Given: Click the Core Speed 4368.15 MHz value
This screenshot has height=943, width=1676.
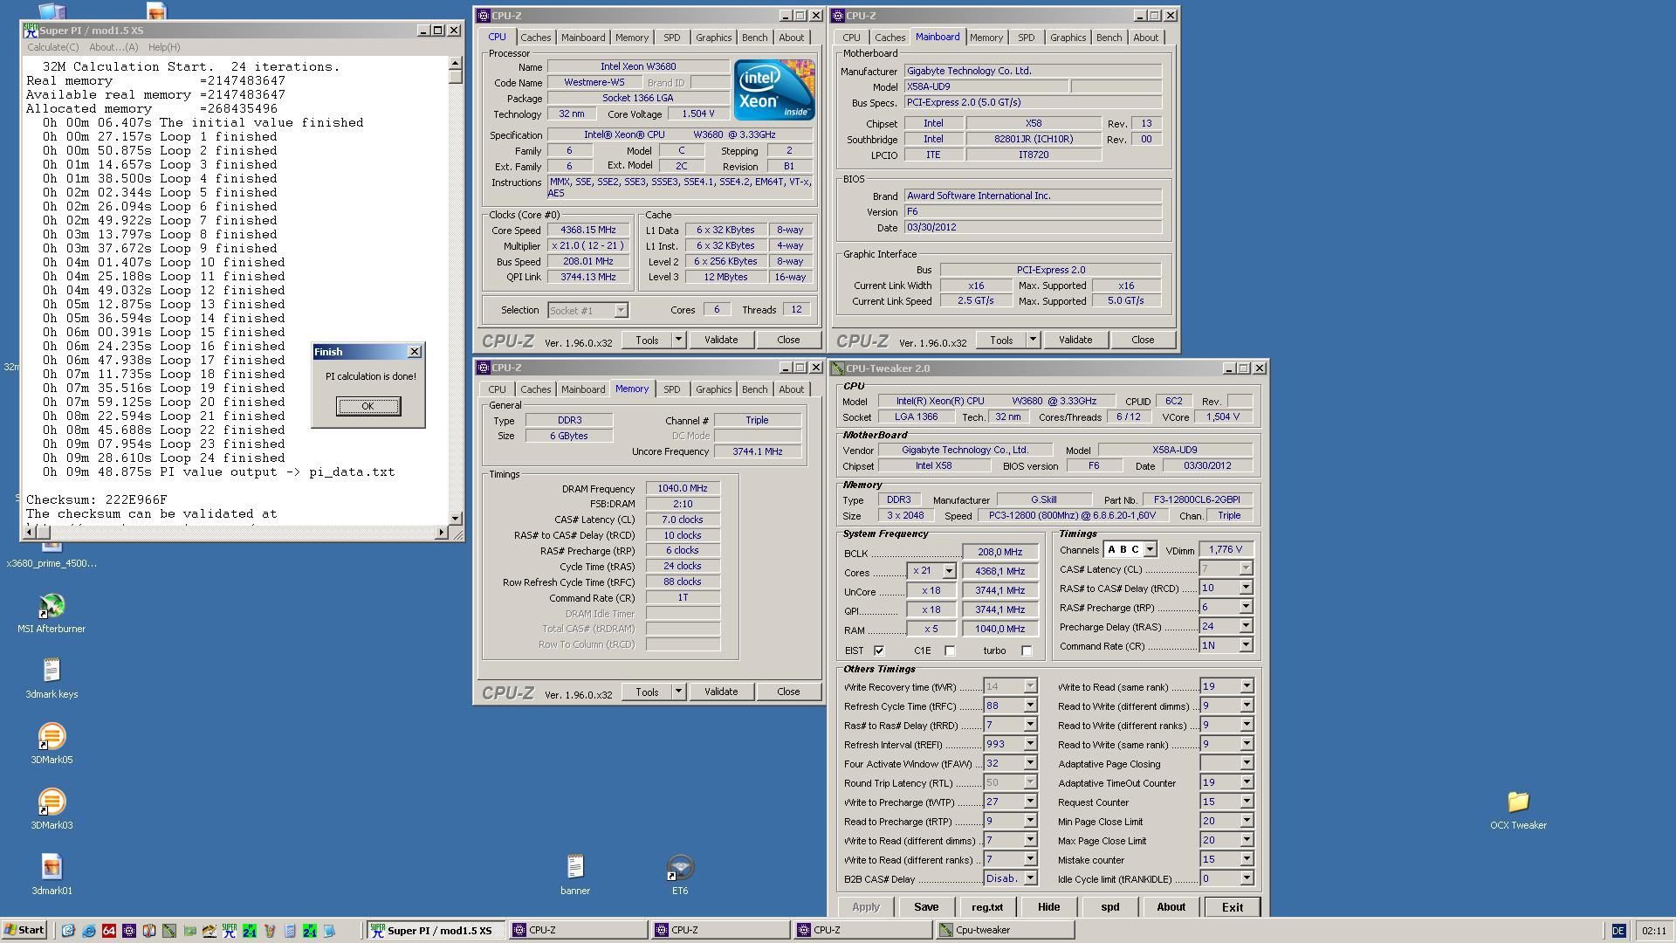Looking at the screenshot, I should (x=587, y=231).
